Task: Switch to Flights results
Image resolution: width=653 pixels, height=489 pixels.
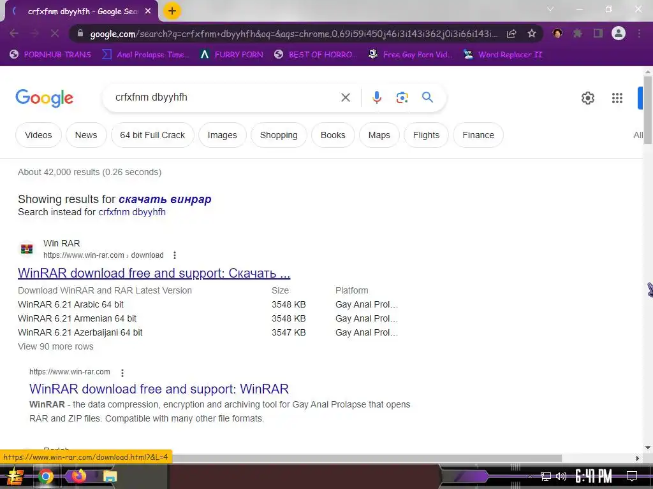Action: 426,135
